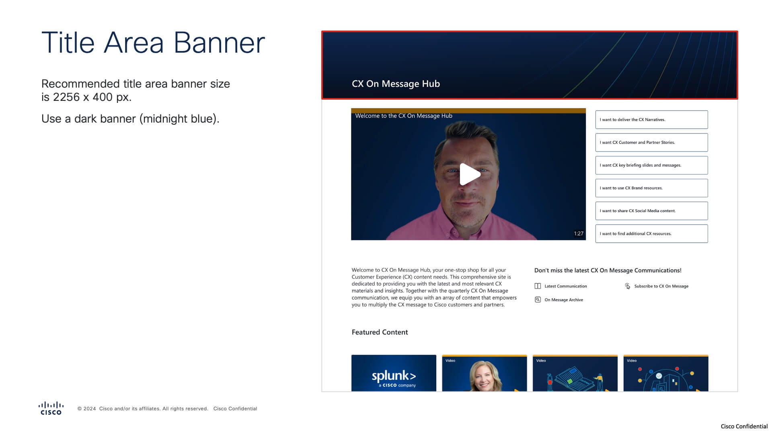
Task: Open the video card with blonde woman
Action: pyautogui.click(x=484, y=373)
